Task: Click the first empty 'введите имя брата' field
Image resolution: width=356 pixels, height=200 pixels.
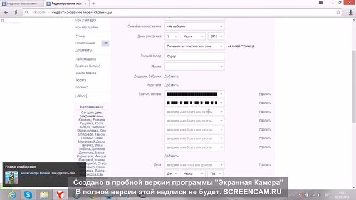Action: pyautogui.click(x=195, y=112)
